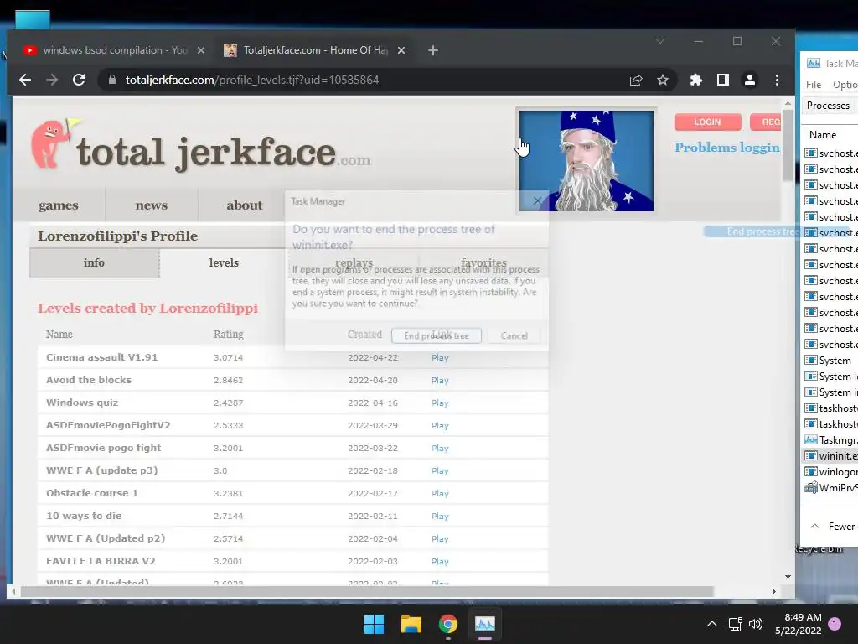The height and width of the screenshot is (644, 858).
Task: Click the horizontal scrollbar of the page
Action: 367,591
